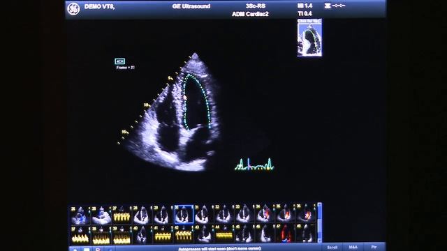Click the '3Sc-RS' probe label
Image resolution: width=447 pixels, height=251 pixels.
point(256,6)
